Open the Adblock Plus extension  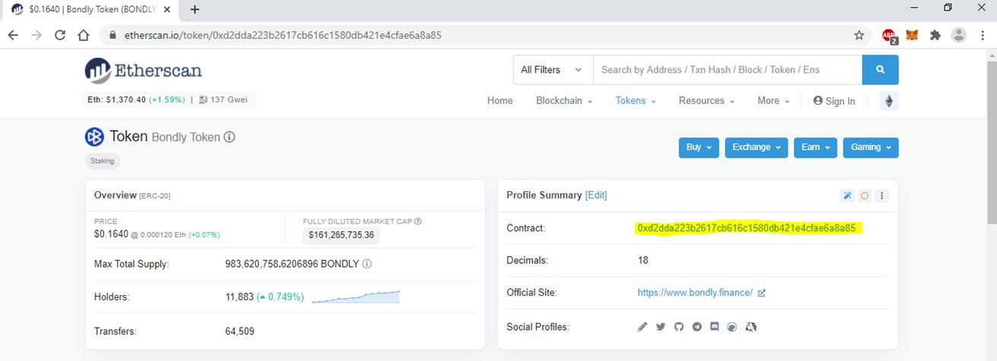889,35
